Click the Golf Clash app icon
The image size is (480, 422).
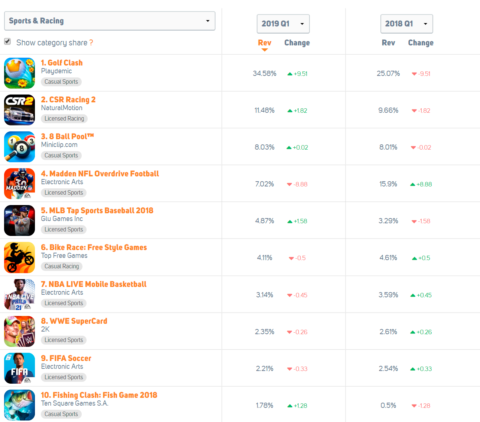point(19,73)
